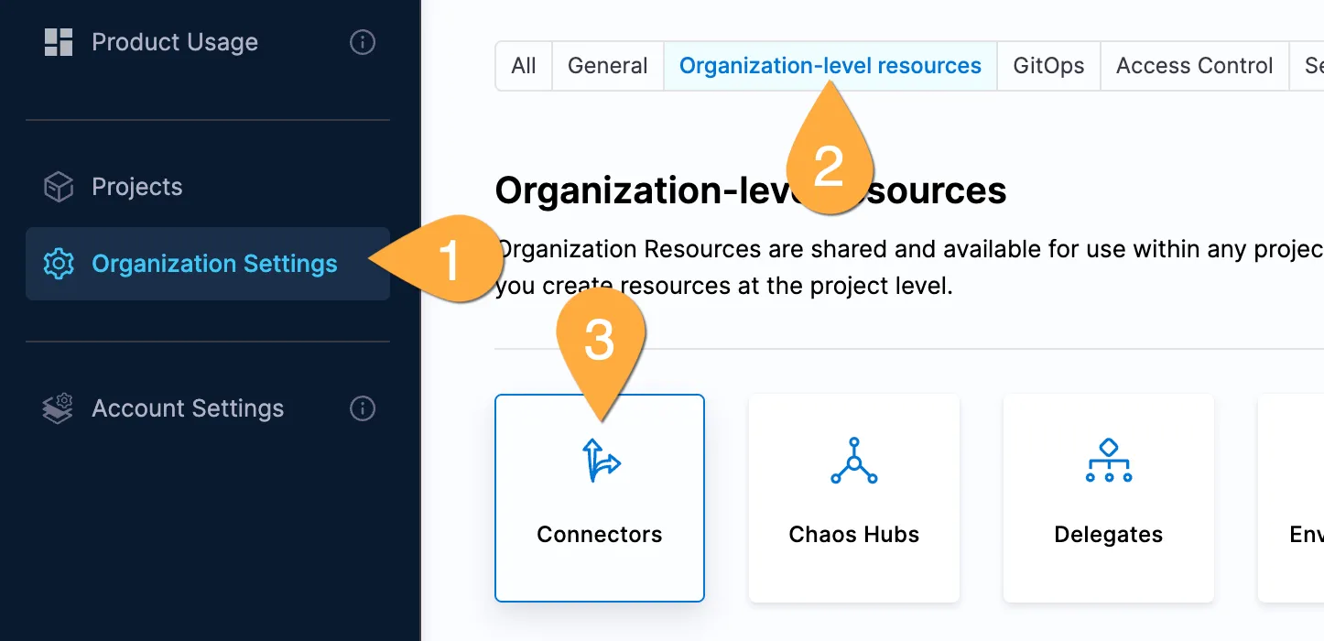Click the Chaos Hubs node icon
Image resolution: width=1324 pixels, height=641 pixels.
click(853, 461)
